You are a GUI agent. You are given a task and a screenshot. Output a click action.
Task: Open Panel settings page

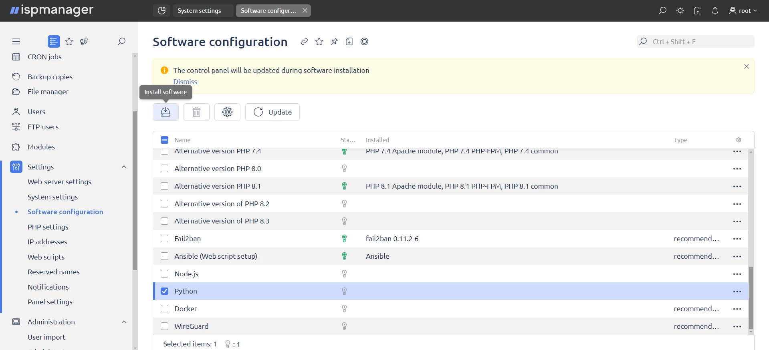click(x=50, y=302)
